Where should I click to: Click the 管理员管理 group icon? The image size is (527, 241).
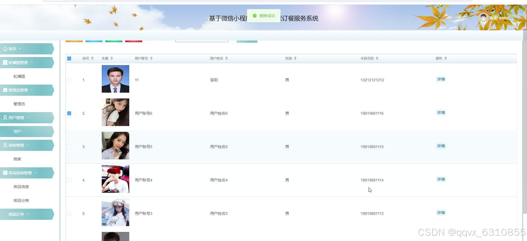(x=5, y=90)
